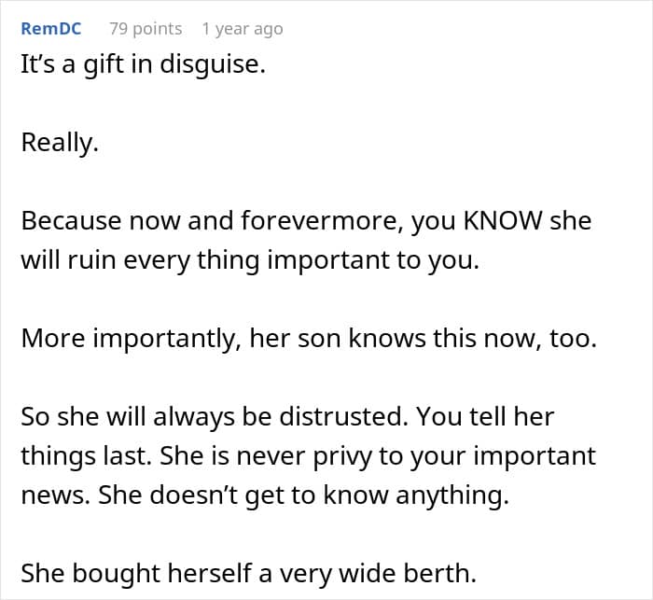The image size is (653, 600).
Task: Click the line She doesn't get to know anything
Action: point(303,495)
